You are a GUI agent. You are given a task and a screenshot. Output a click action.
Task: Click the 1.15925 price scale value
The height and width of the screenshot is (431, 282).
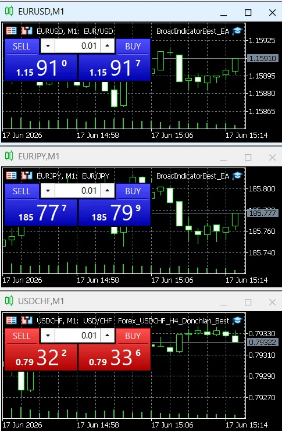point(262,40)
